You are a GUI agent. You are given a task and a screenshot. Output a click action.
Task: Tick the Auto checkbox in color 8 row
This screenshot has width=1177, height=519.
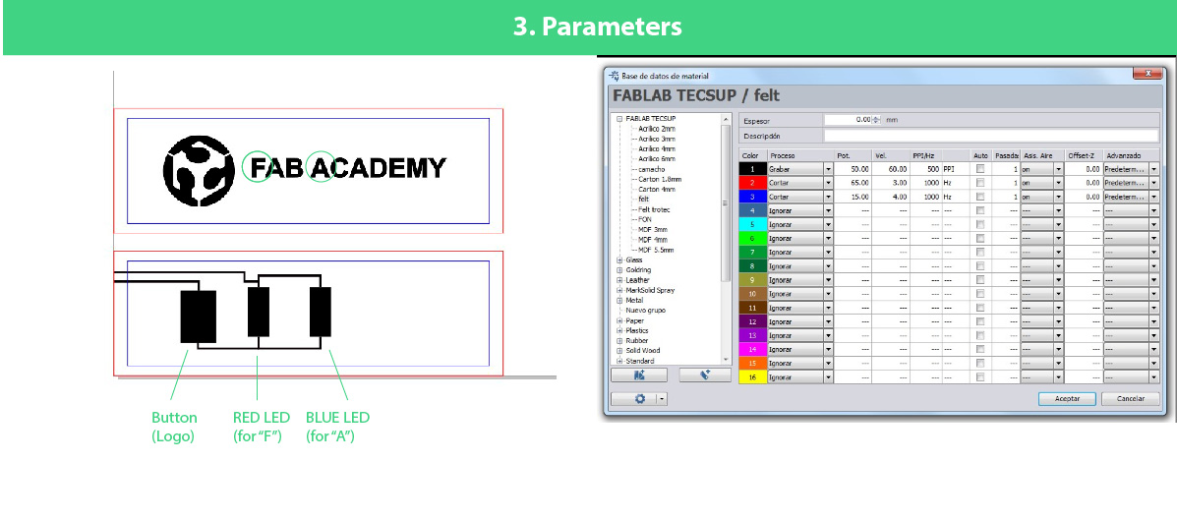[979, 266]
